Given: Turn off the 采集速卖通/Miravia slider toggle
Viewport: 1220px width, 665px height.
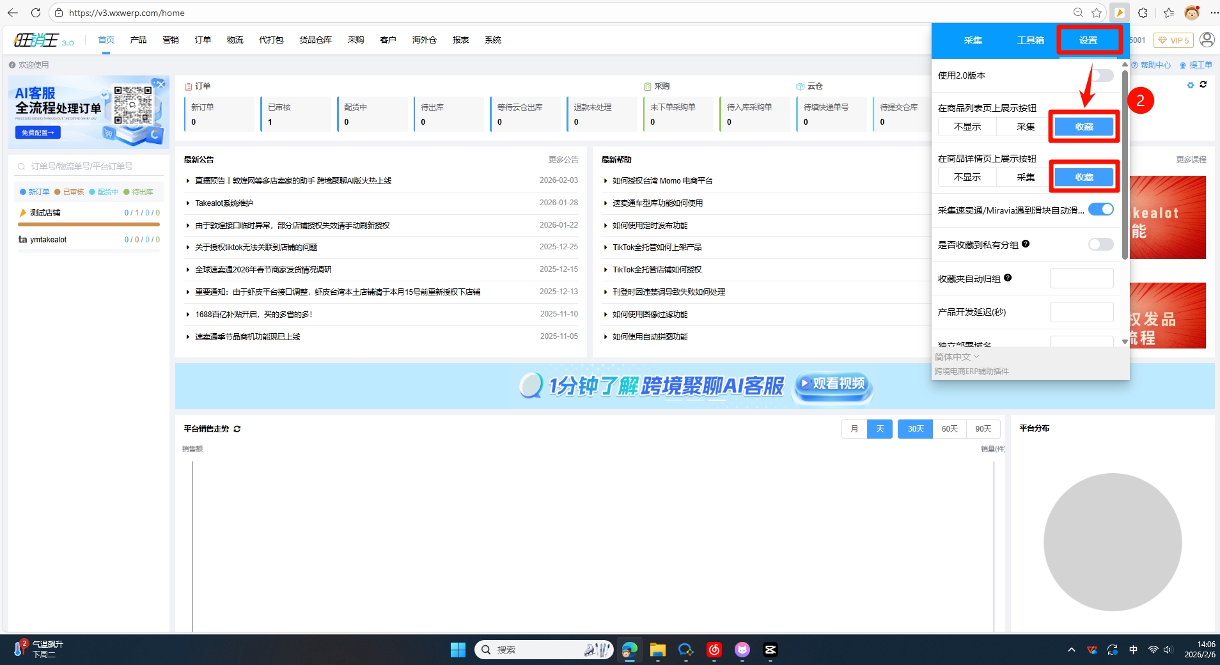Looking at the screenshot, I should click(x=1101, y=210).
